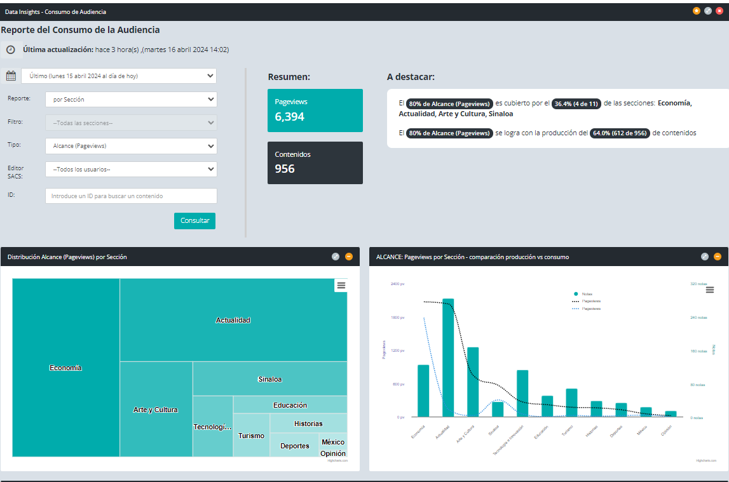Collapse the Distribución Alcance por Sección panel

point(349,257)
